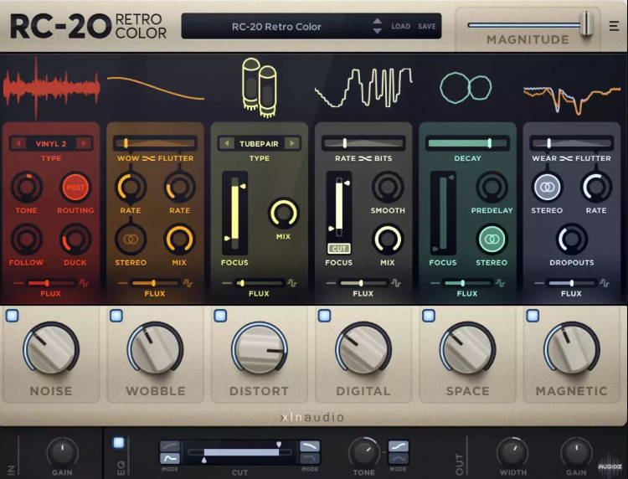Image resolution: width=628 pixels, height=479 pixels.
Task: Click the EQ Cut range slider
Action: coord(239,452)
